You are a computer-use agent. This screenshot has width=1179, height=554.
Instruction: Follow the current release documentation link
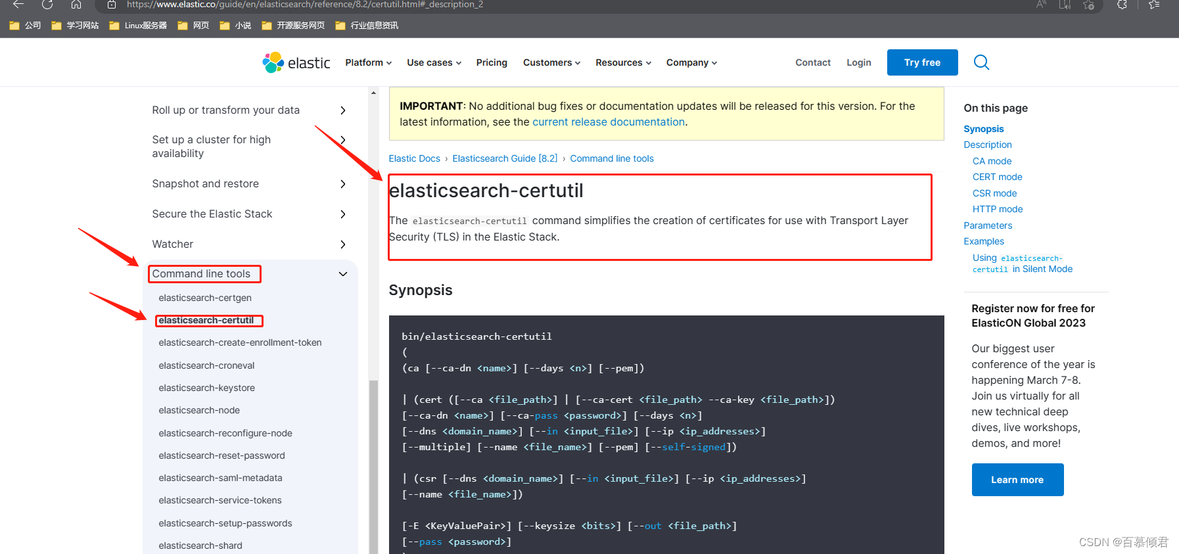click(x=609, y=122)
